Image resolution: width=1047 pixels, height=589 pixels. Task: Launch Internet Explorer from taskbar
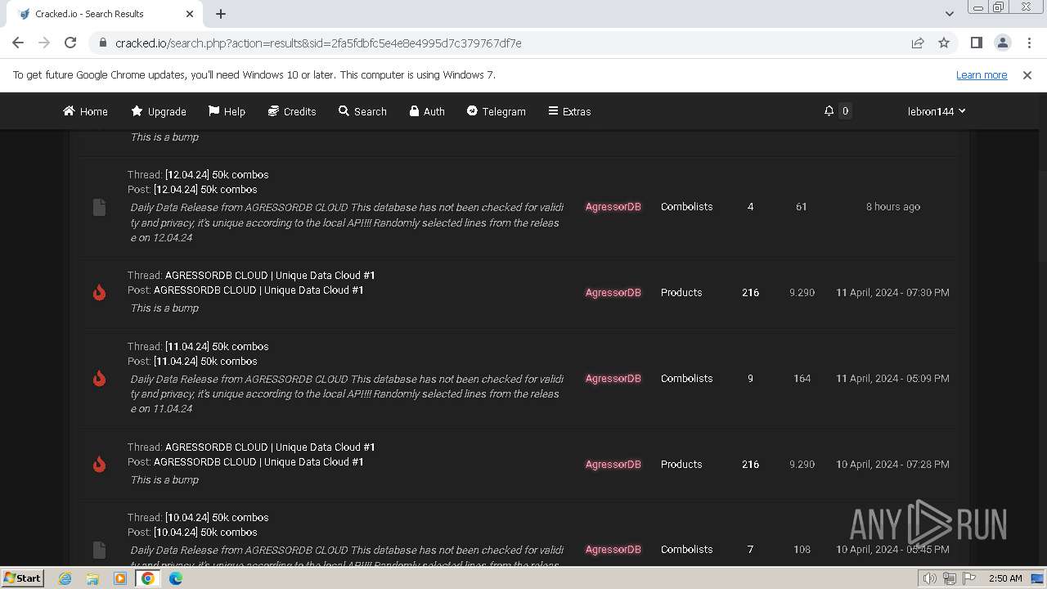pos(65,578)
